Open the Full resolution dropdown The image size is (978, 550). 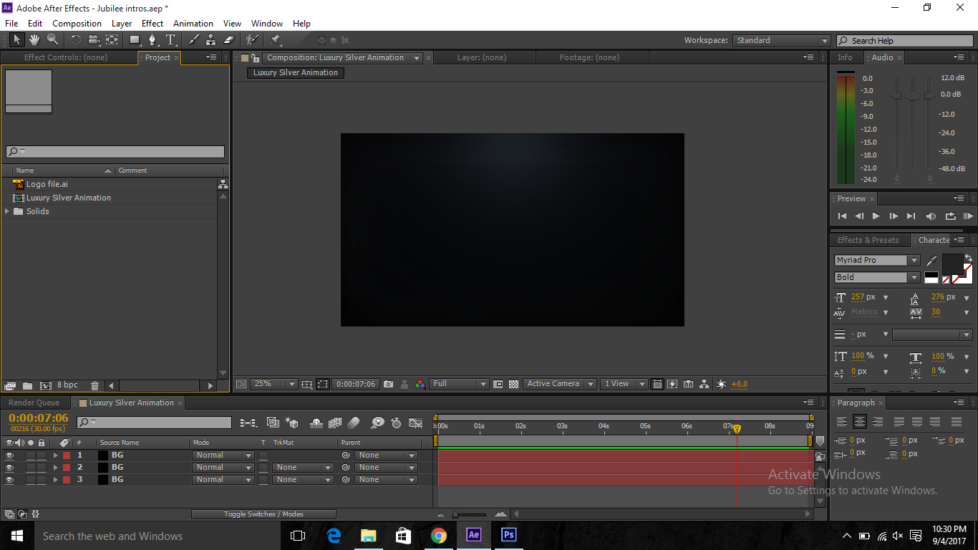[x=459, y=384]
